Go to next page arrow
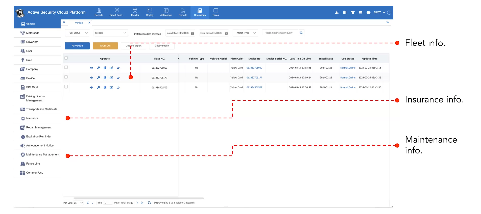 [137, 203]
